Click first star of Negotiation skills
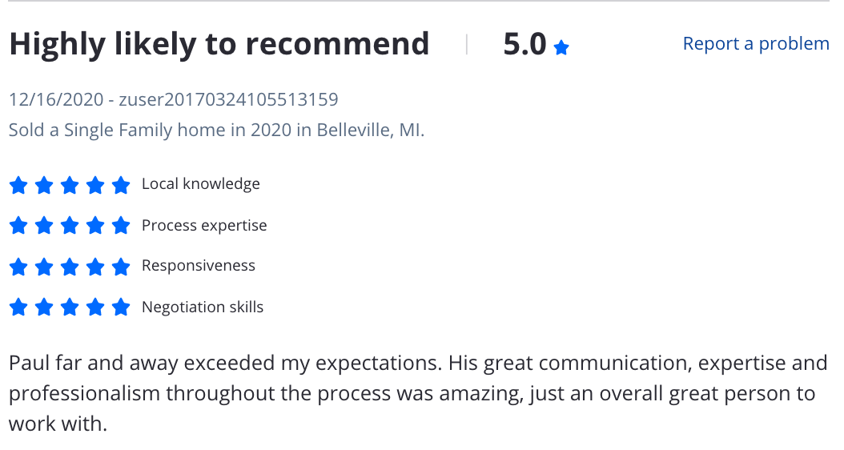Screen dimensions: 844x450 click(x=18, y=307)
